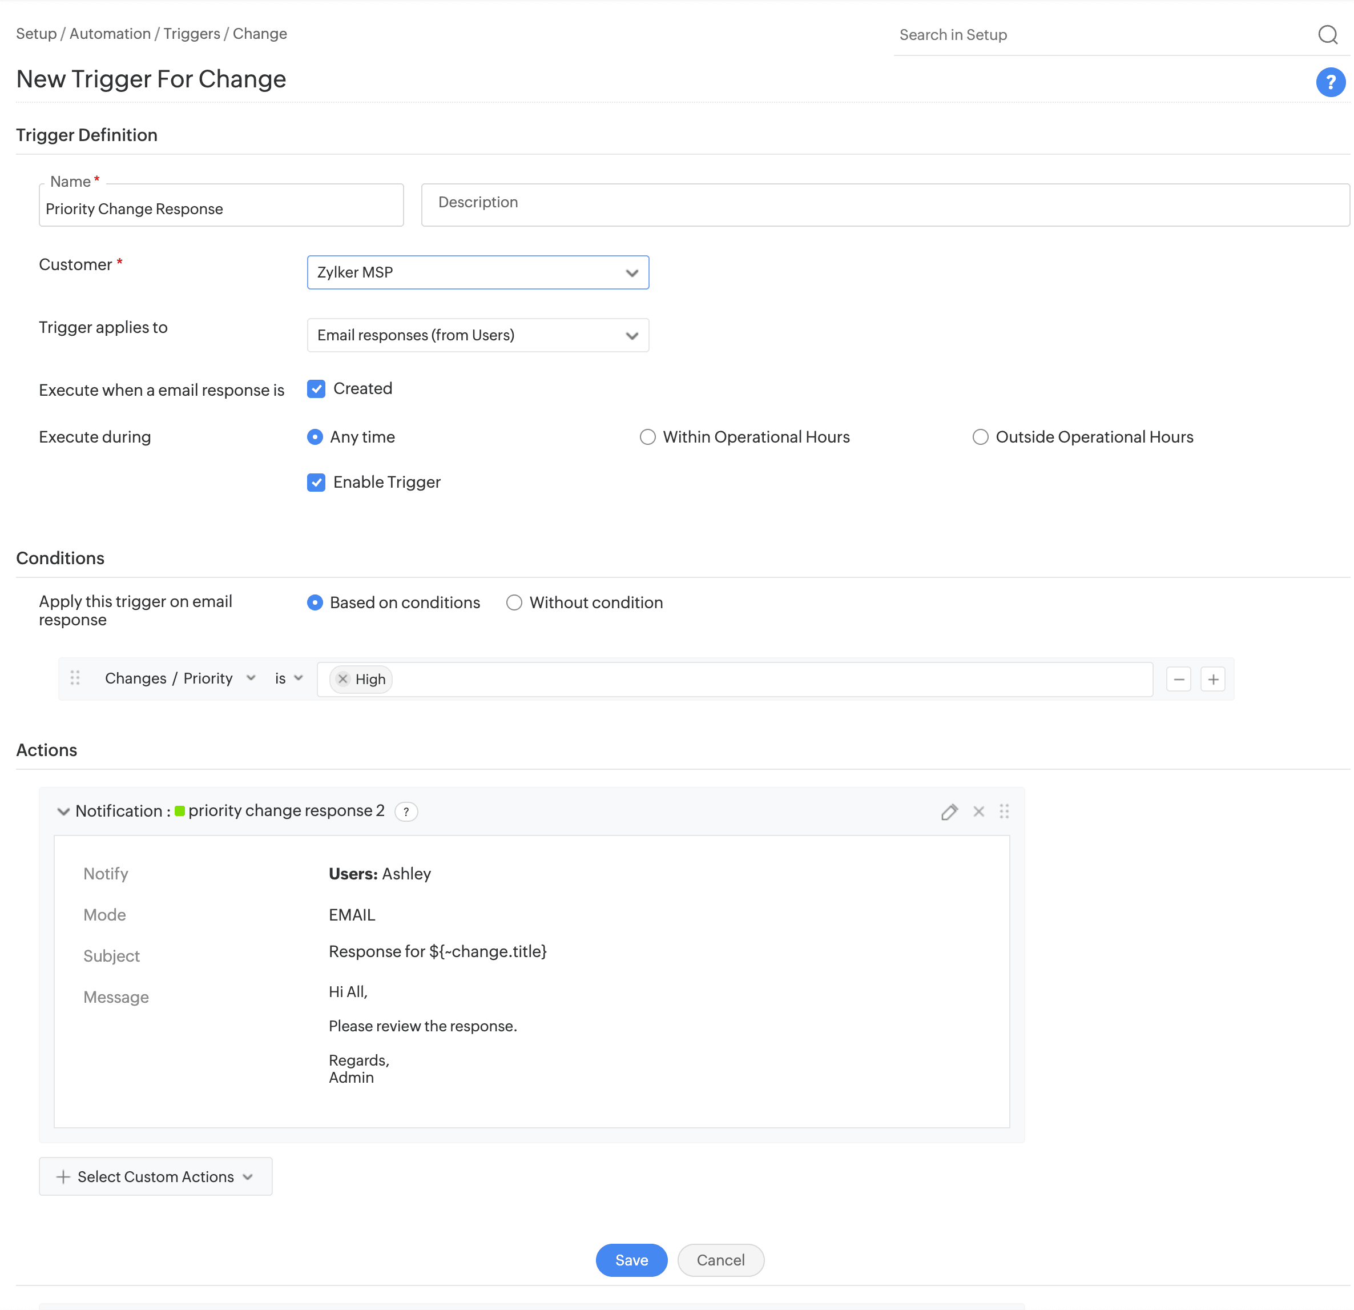Choose the Without condition option
This screenshot has height=1310, width=1354.
(514, 602)
